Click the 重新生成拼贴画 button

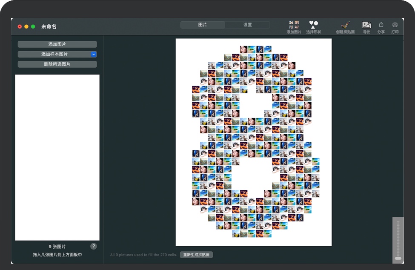click(x=196, y=255)
